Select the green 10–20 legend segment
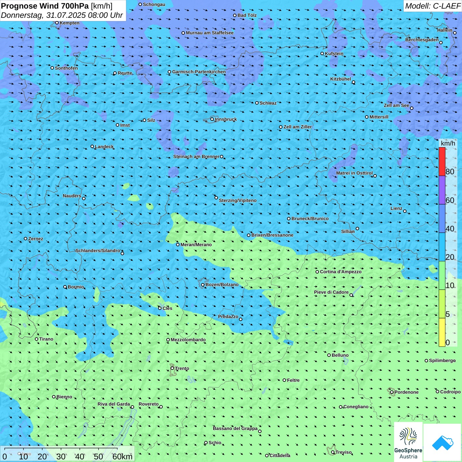The width and height of the screenshot is (462, 462). coord(442,276)
